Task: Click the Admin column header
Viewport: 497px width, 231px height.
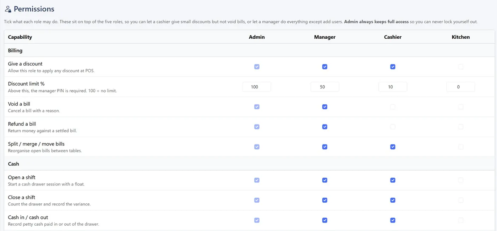Action: click(257, 37)
